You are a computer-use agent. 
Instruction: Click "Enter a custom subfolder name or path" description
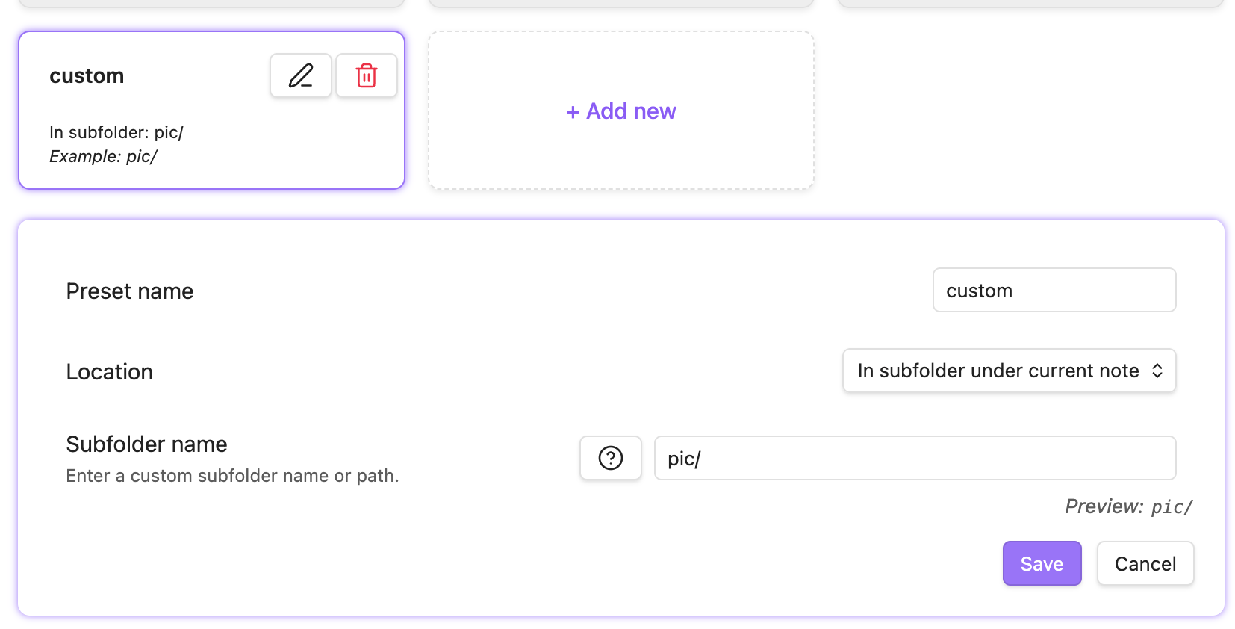pyautogui.click(x=232, y=476)
